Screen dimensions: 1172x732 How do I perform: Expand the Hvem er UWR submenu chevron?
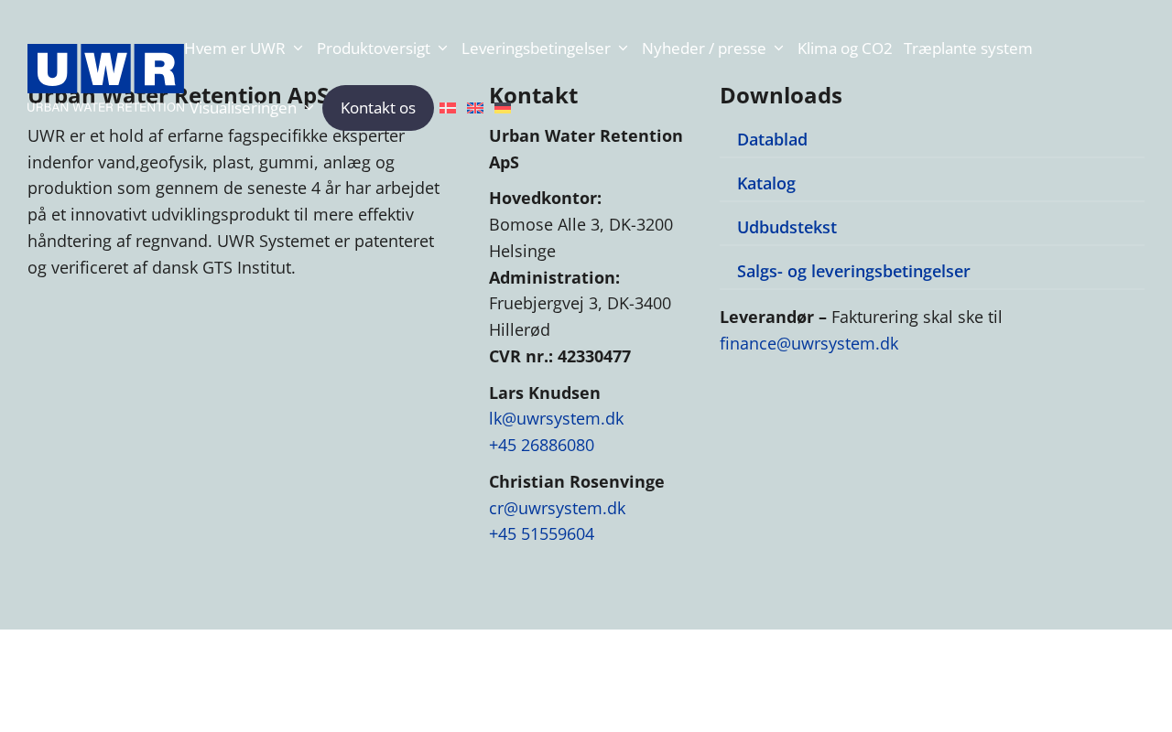pyautogui.click(x=298, y=48)
